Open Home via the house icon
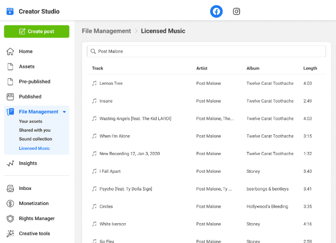This screenshot has height=243, width=336. (10, 52)
